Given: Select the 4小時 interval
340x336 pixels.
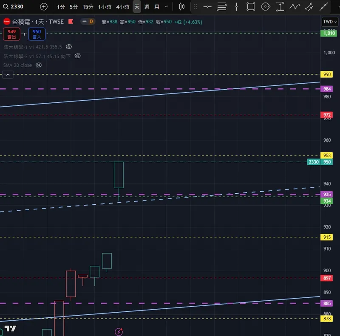Looking at the screenshot, I should pyautogui.click(x=123, y=7).
